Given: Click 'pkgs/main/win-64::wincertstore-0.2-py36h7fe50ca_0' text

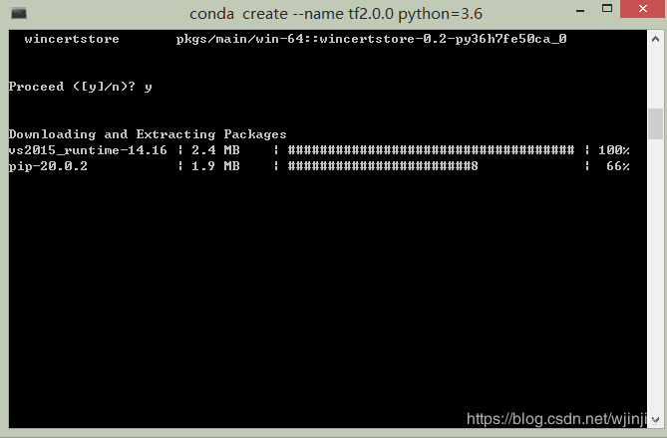Looking at the screenshot, I should (x=371, y=39).
